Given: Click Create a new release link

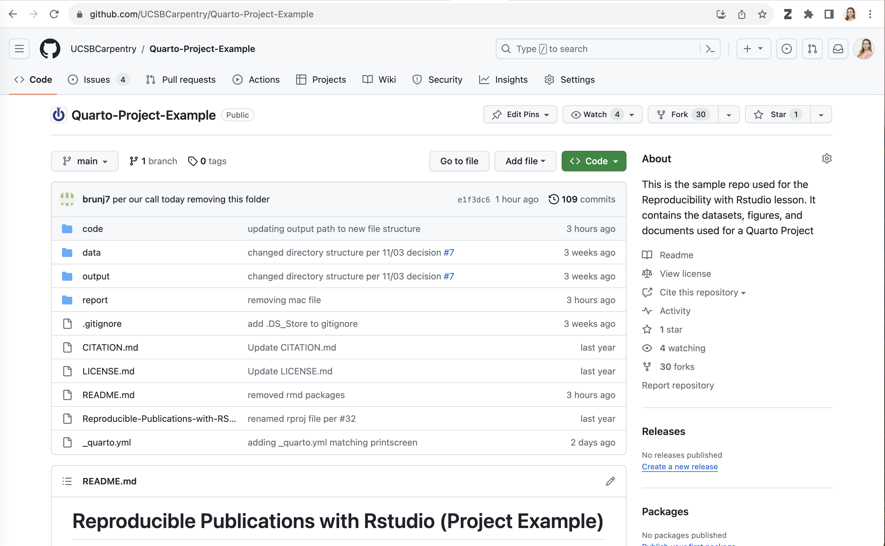Looking at the screenshot, I should pos(679,466).
